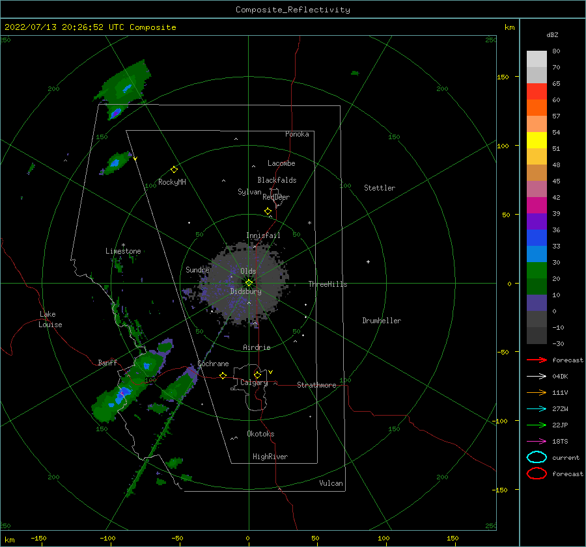Screen dimensions: 586x547
Task: Select the red 60-65 dBZ color swatch
Action: 537,92
